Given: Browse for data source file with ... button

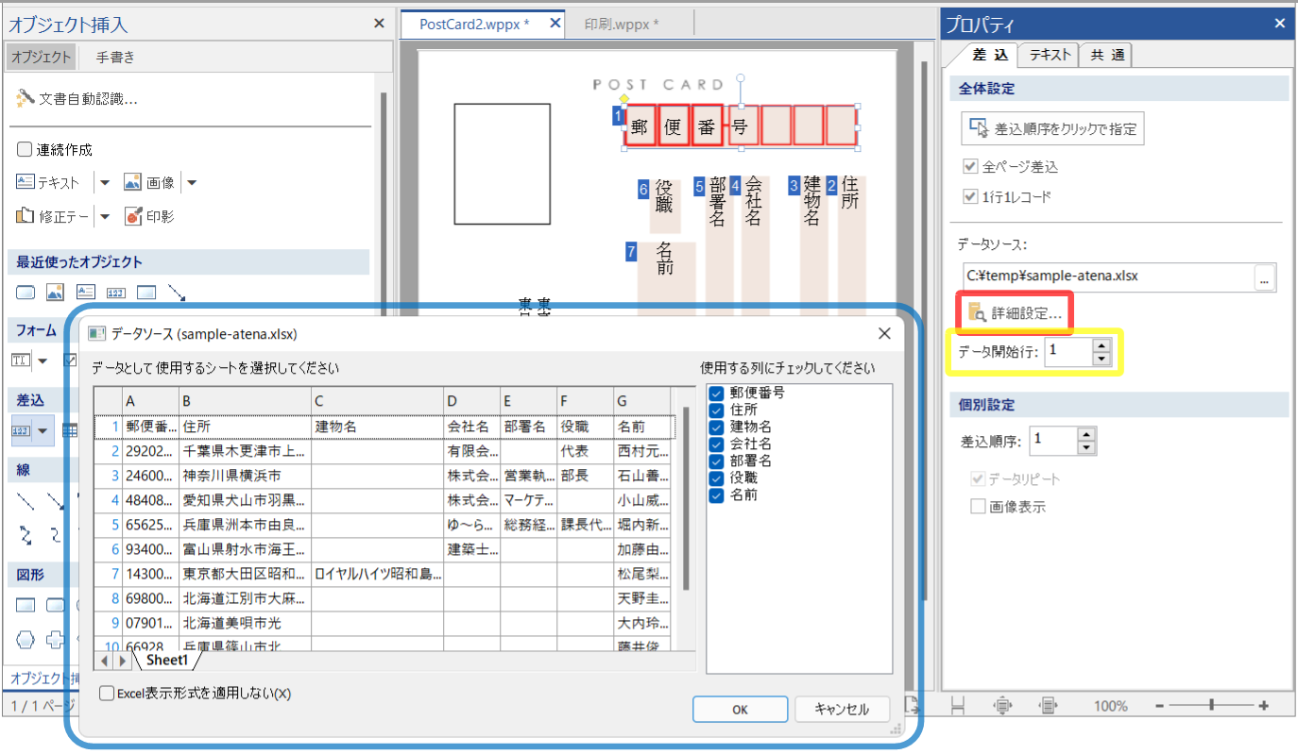Looking at the screenshot, I should click(1265, 277).
